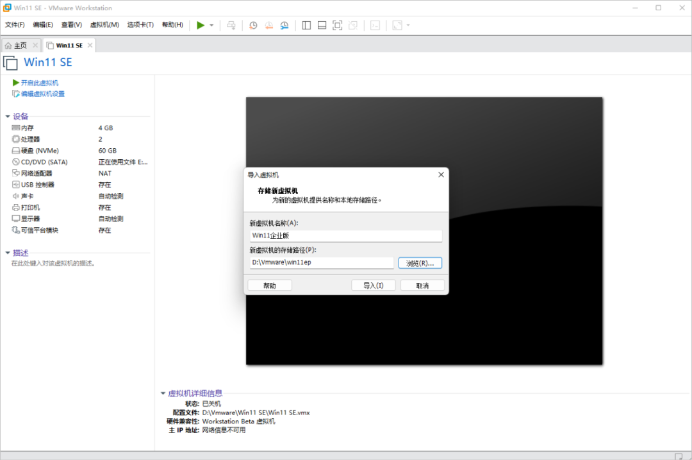This screenshot has width=692, height=460.
Task: Collapse the 设备 section
Action: tap(8, 117)
